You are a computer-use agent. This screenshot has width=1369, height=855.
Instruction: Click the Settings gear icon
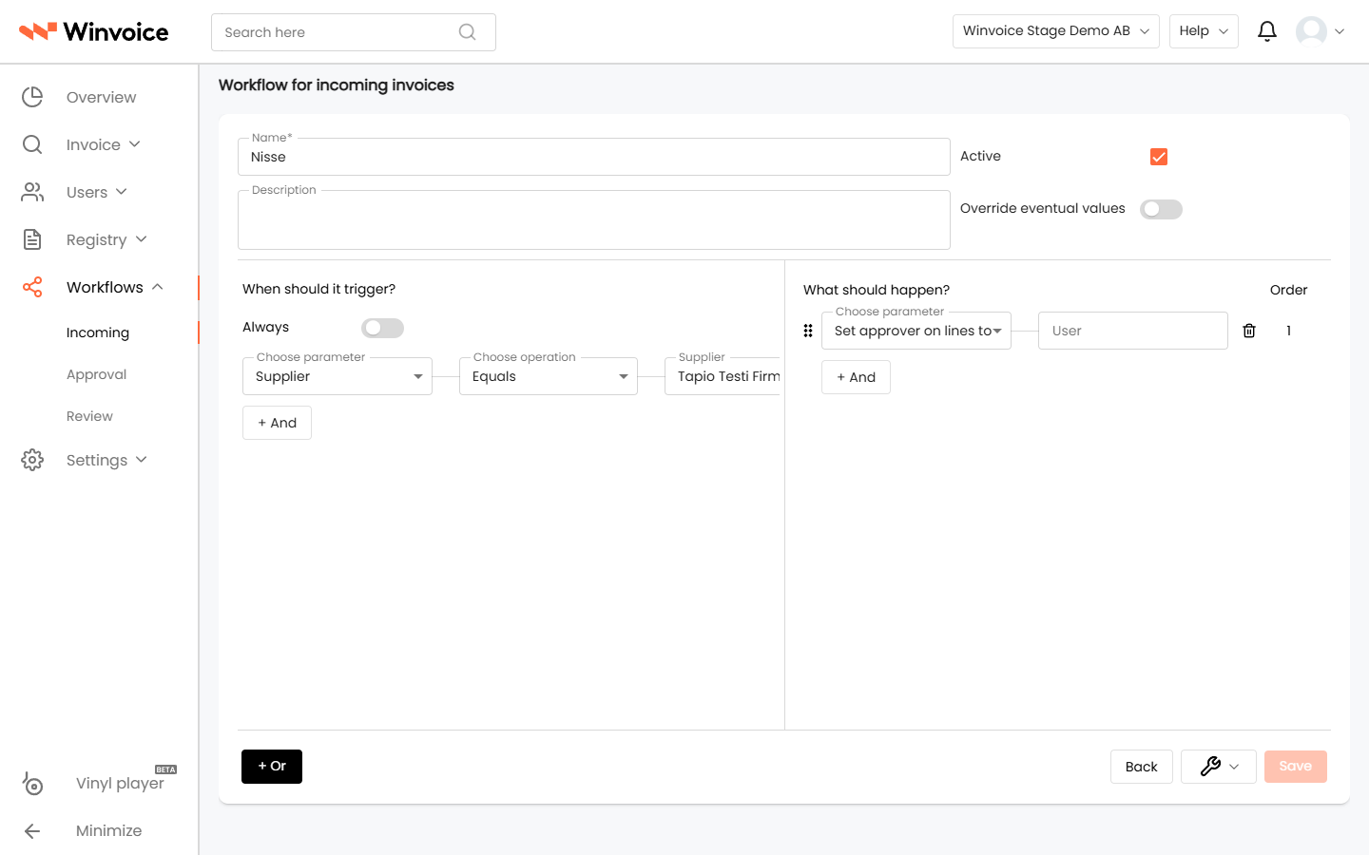(x=32, y=460)
